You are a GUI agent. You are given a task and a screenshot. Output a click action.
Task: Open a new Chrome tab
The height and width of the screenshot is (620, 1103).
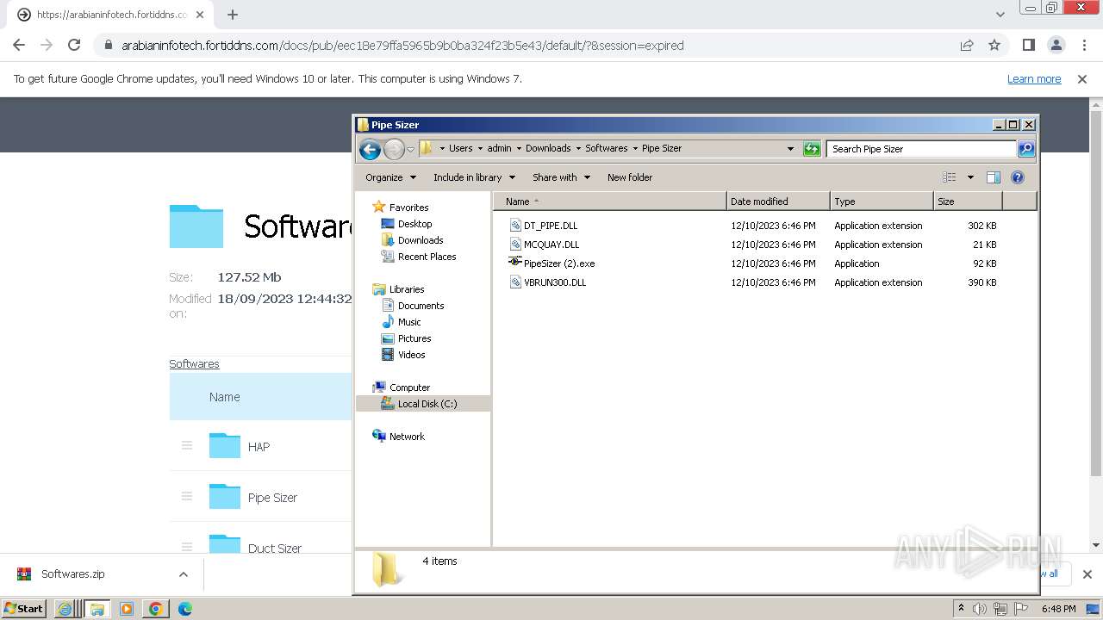[233, 15]
